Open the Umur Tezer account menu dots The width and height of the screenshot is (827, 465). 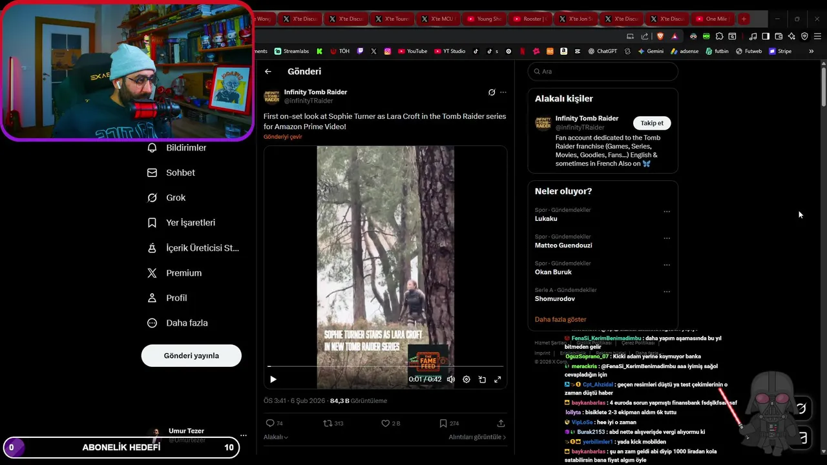[x=244, y=435]
